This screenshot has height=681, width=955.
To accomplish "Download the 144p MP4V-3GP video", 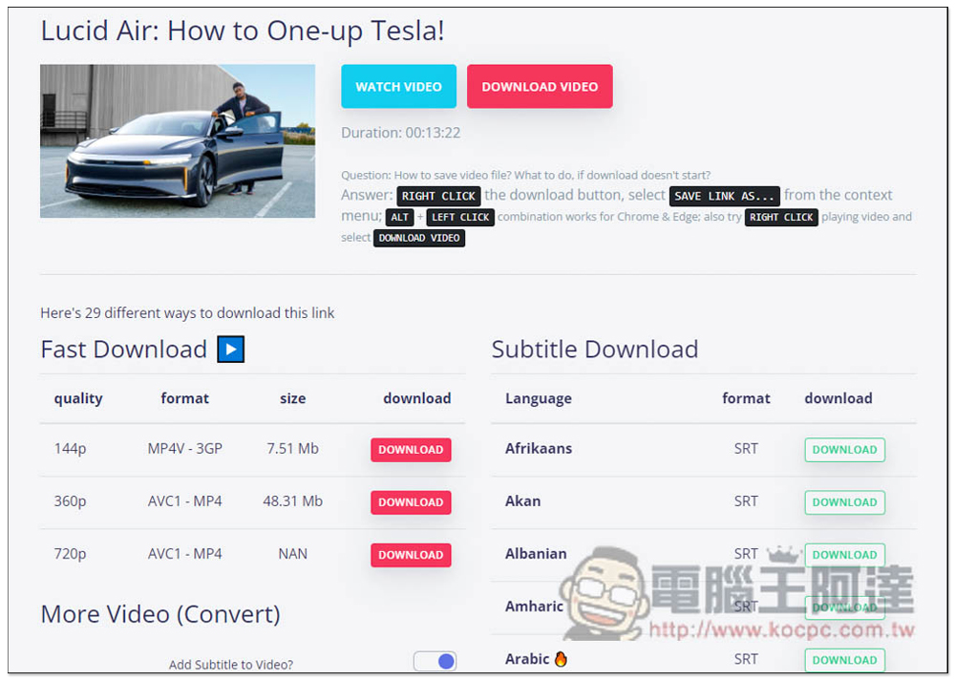I will click(411, 450).
